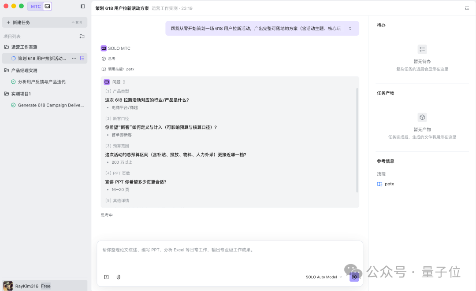
Task: Select the answer 16–20 页
Action: (120, 189)
